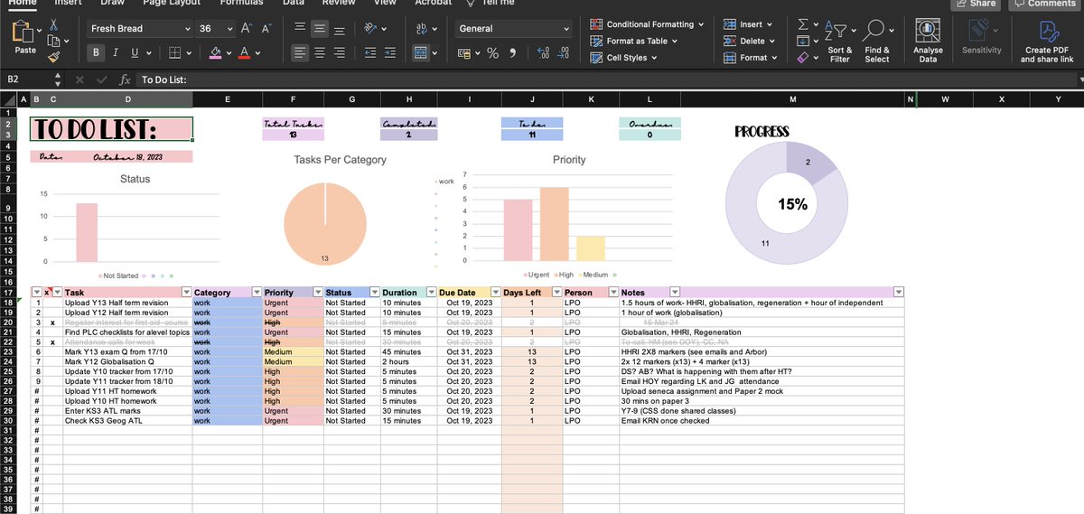Expand Format as Table menu

tap(635, 41)
